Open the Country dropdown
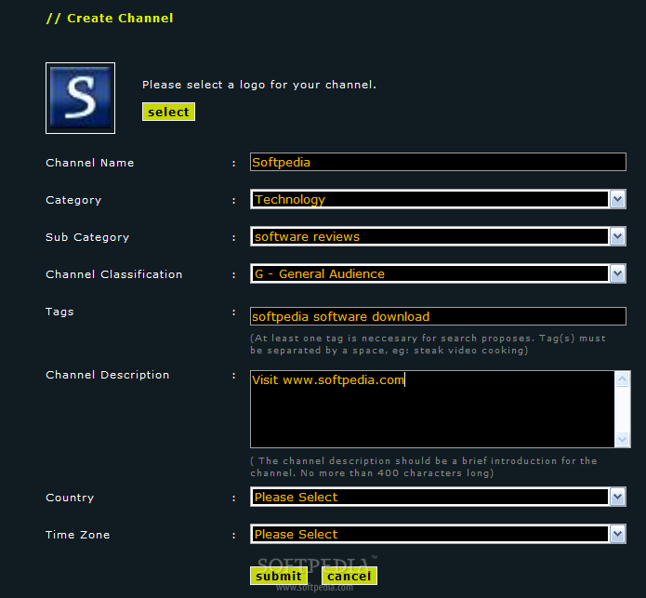This screenshot has width=646, height=598. click(438, 497)
